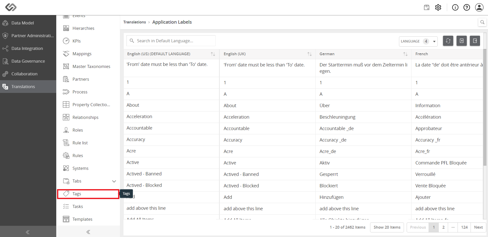Open the settings gear in the top bar
The height and width of the screenshot is (237, 488).
pos(438,7)
